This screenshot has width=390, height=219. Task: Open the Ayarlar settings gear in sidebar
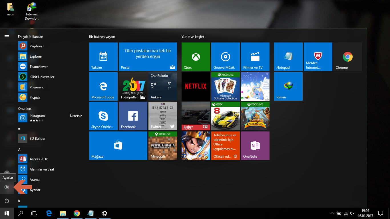click(x=7, y=187)
